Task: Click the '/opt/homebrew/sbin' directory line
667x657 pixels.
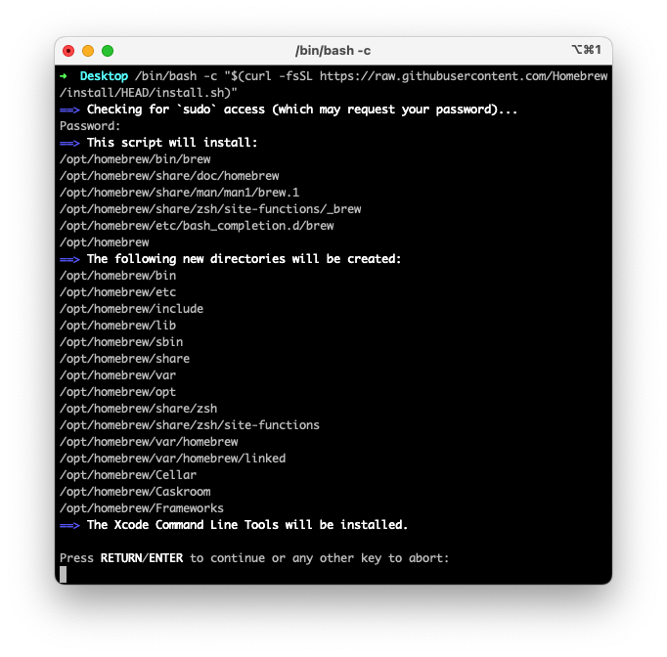Action: click(x=121, y=342)
